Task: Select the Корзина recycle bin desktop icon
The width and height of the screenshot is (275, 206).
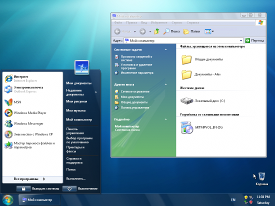Action: pos(261,178)
